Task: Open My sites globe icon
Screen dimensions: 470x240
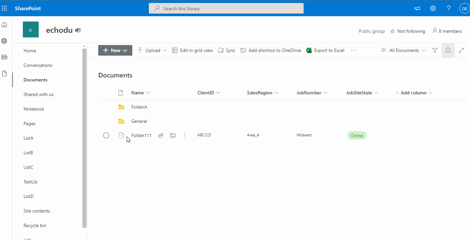Action: (x=4, y=41)
